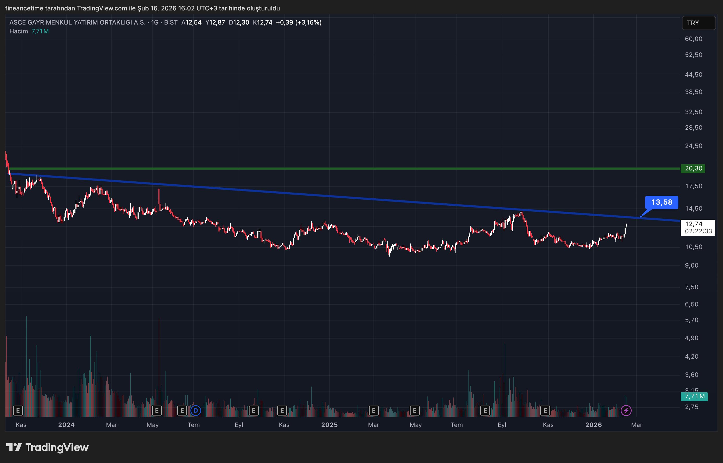Click the purple lightning event icon

[x=626, y=410]
